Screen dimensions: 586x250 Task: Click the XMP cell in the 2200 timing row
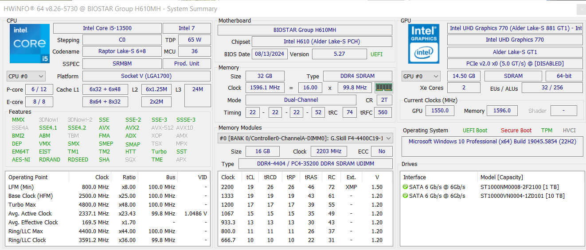tap(351, 187)
